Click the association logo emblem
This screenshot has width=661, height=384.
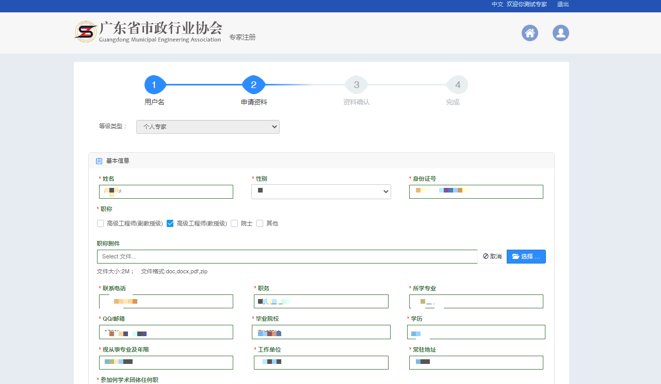coord(85,32)
